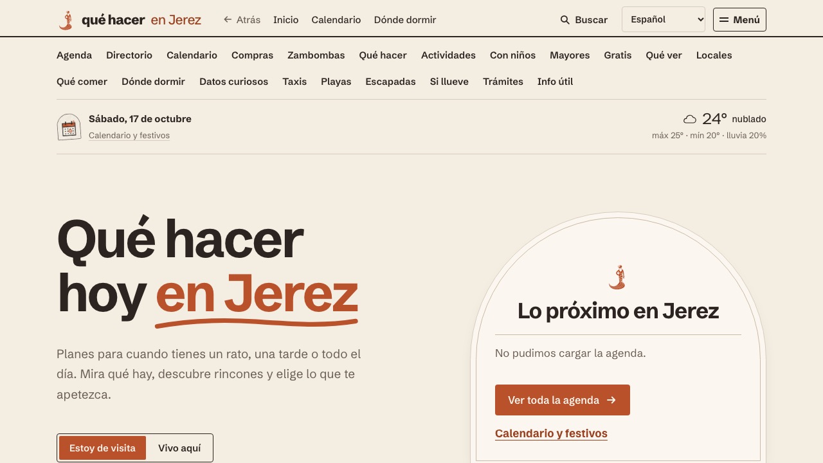Image resolution: width=823 pixels, height=463 pixels.
Task: Open the Datos curiosos category
Action: point(233,82)
